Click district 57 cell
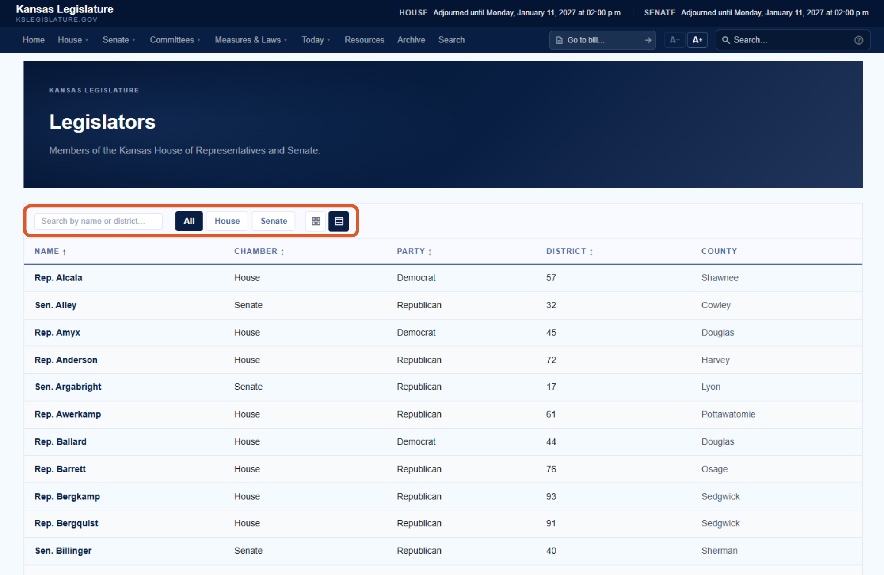The width and height of the screenshot is (884, 575). pyautogui.click(x=551, y=278)
